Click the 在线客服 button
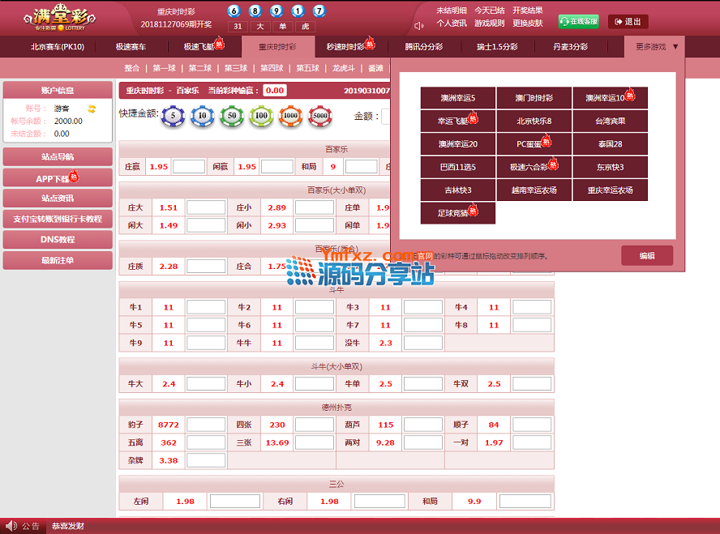The width and height of the screenshot is (720, 534). (579, 22)
